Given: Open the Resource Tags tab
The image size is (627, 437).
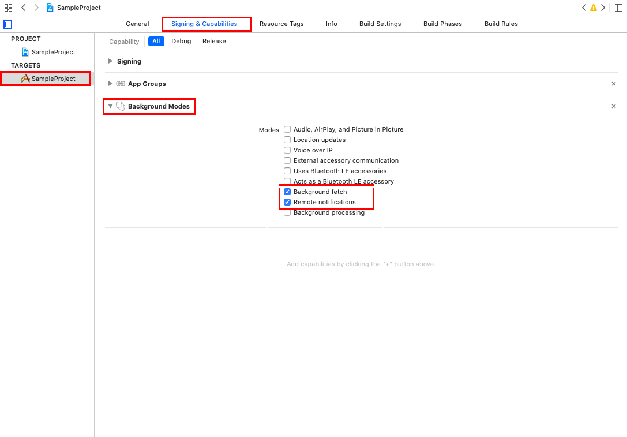Looking at the screenshot, I should (281, 24).
